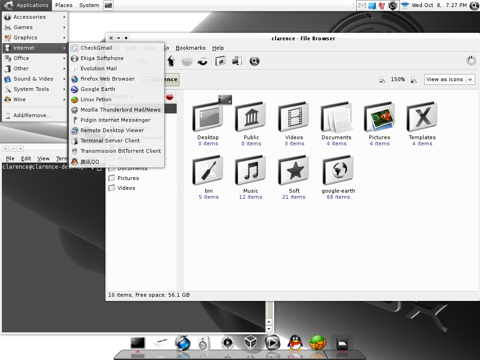Start Transmission BitTorrent Client
The height and width of the screenshot is (360, 480).
point(116,151)
